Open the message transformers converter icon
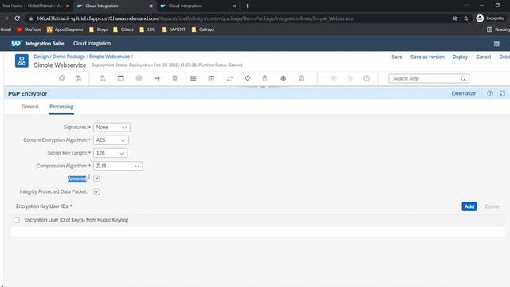Screen dimensions: 510x287 point(229,78)
